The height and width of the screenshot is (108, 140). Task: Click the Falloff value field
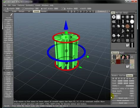[89, 9]
